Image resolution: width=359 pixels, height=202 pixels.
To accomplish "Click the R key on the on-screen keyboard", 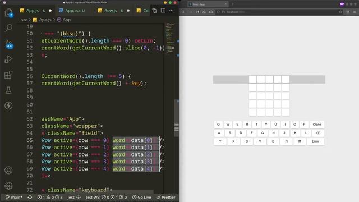I will tap(247, 125).
